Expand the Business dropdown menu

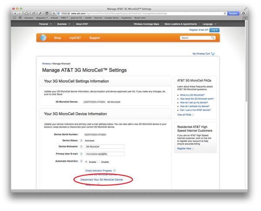tap(63, 24)
